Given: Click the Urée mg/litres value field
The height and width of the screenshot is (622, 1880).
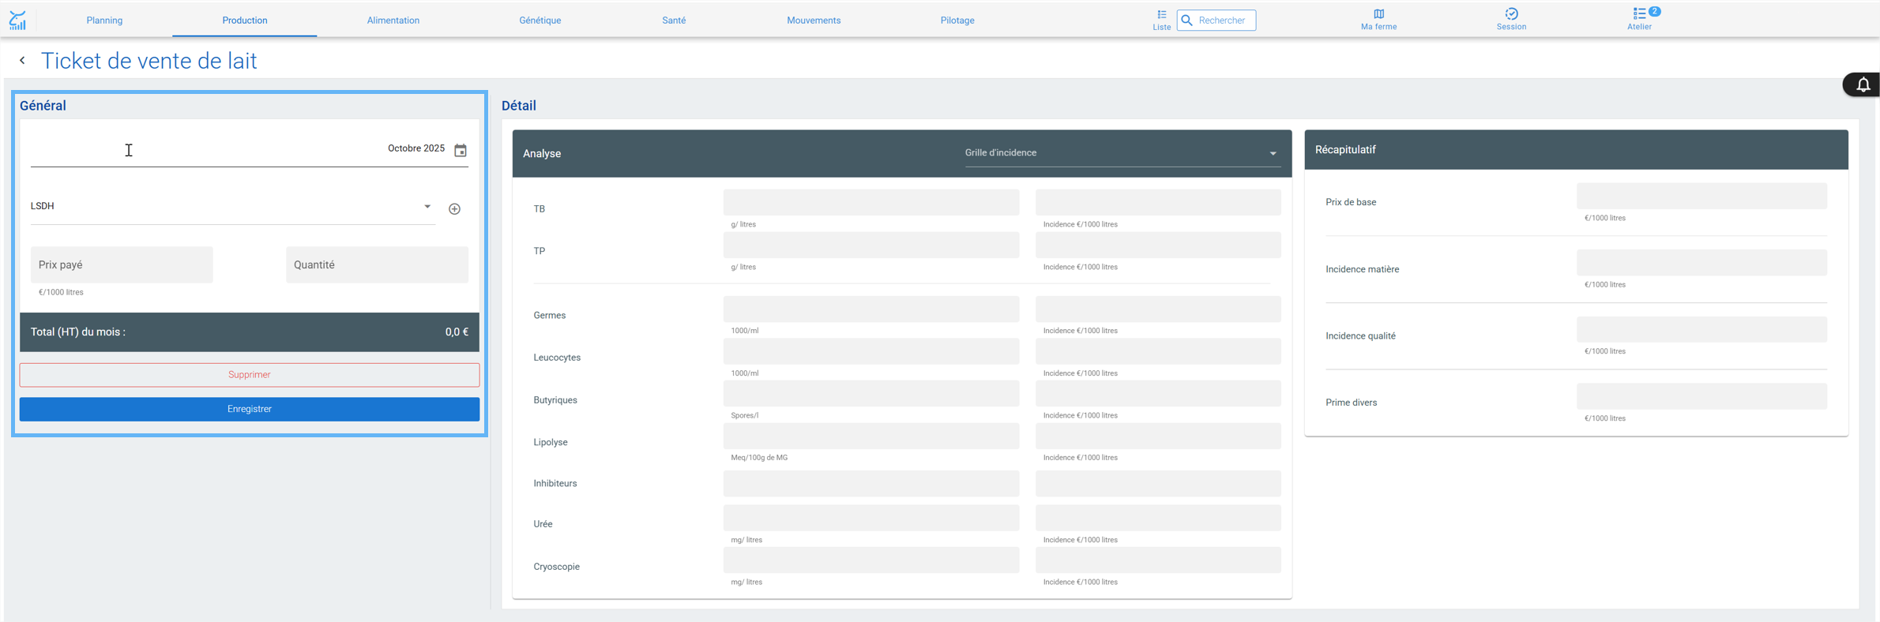Looking at the screenshot, I should pyautogui.click(x=871, y=518).
